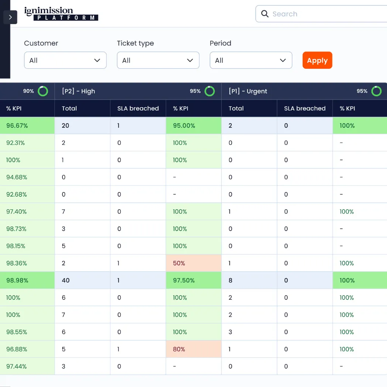Image resolution: width=387 pixels, height=387 pixels.
Task: Focus the Search input field
Action: [325, 14]
